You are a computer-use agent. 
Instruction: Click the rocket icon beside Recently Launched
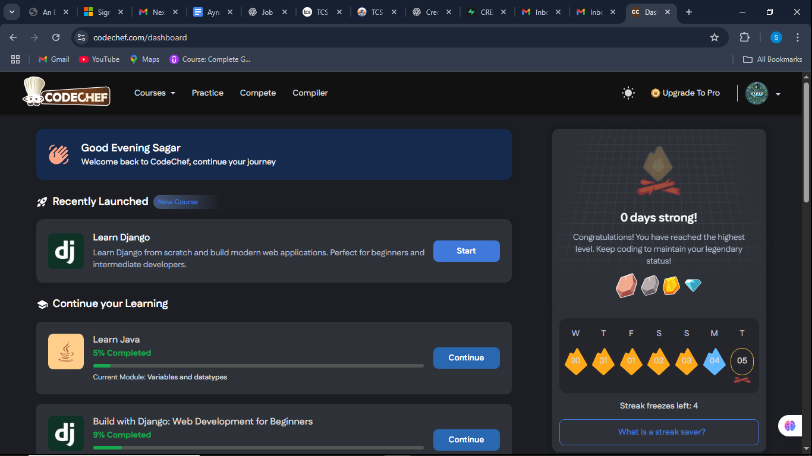click(42, 202)
